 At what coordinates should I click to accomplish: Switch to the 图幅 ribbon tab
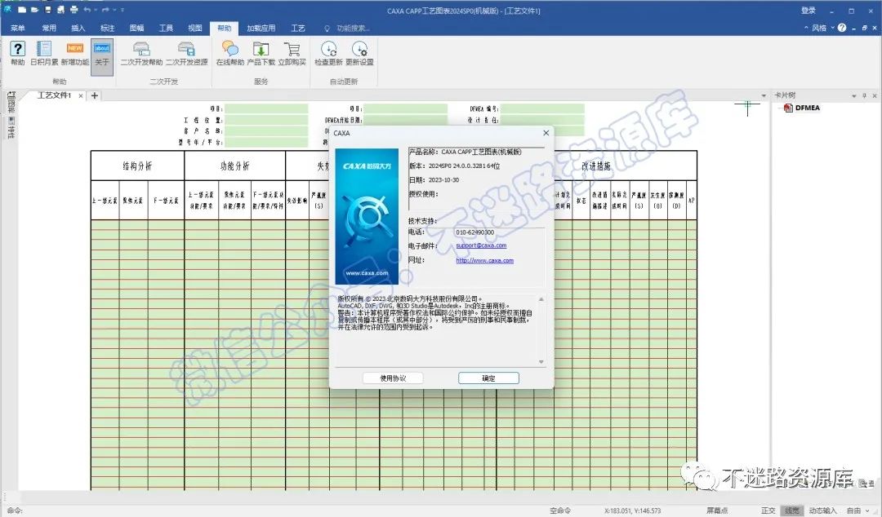point(136,28)
